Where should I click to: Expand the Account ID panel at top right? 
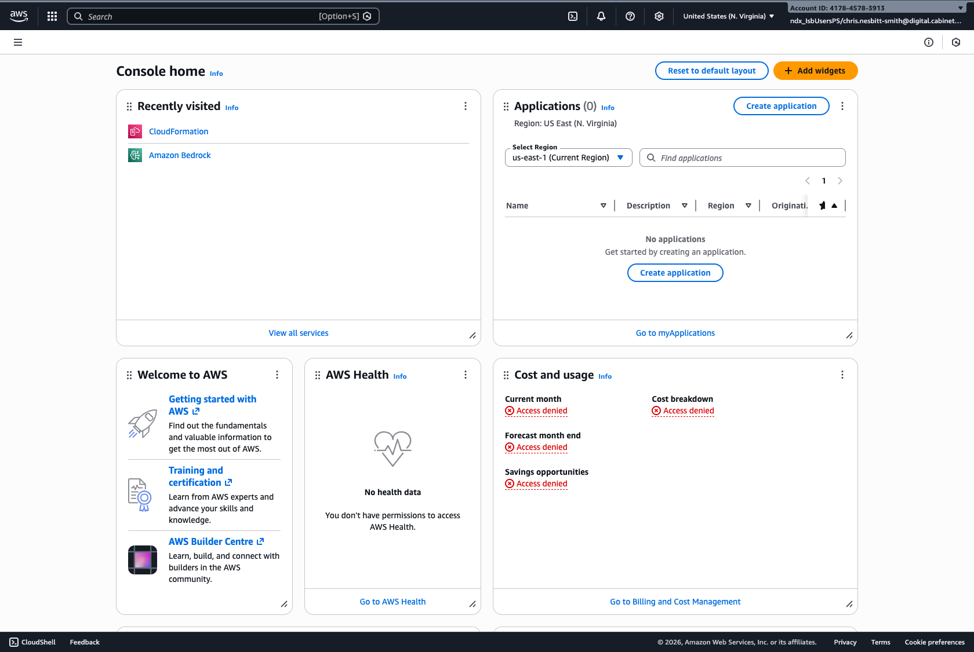(x=960, y=8)
